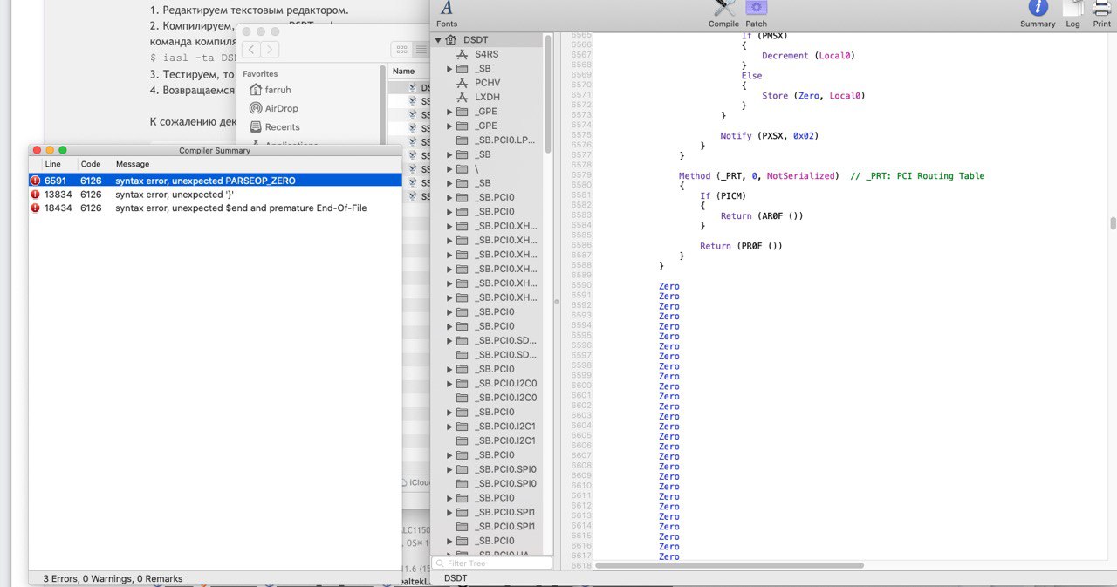Viewport: 1117px width, 587px height.
Task: Collapse the DSDT root node
Action: pyautogui.click(x=438, y=40)
